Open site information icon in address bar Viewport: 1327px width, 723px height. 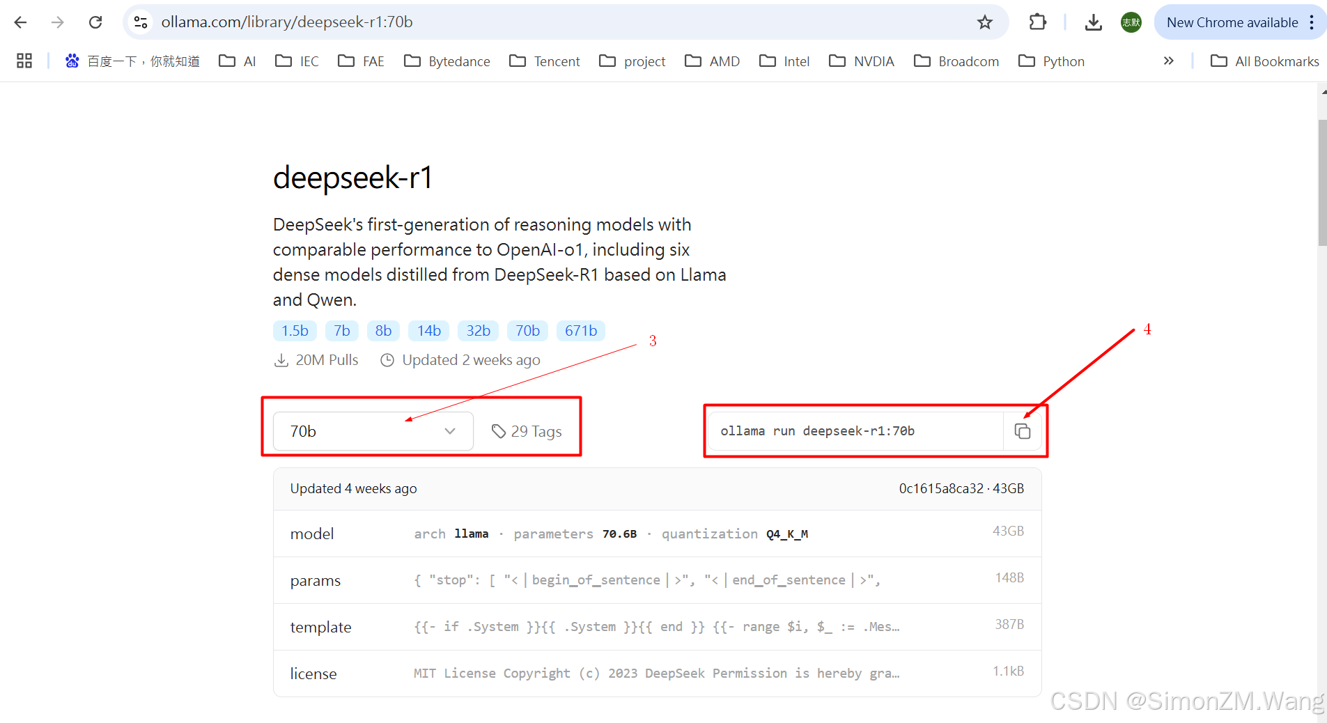coord(141,22)
